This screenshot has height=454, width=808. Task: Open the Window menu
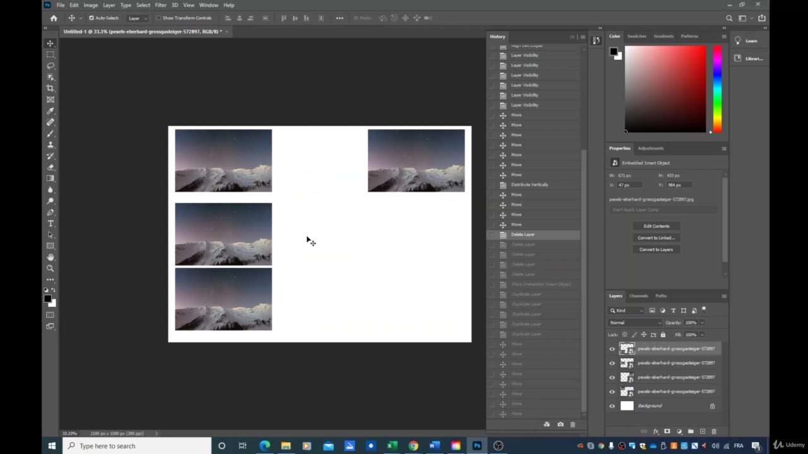[x=208, y=5]
